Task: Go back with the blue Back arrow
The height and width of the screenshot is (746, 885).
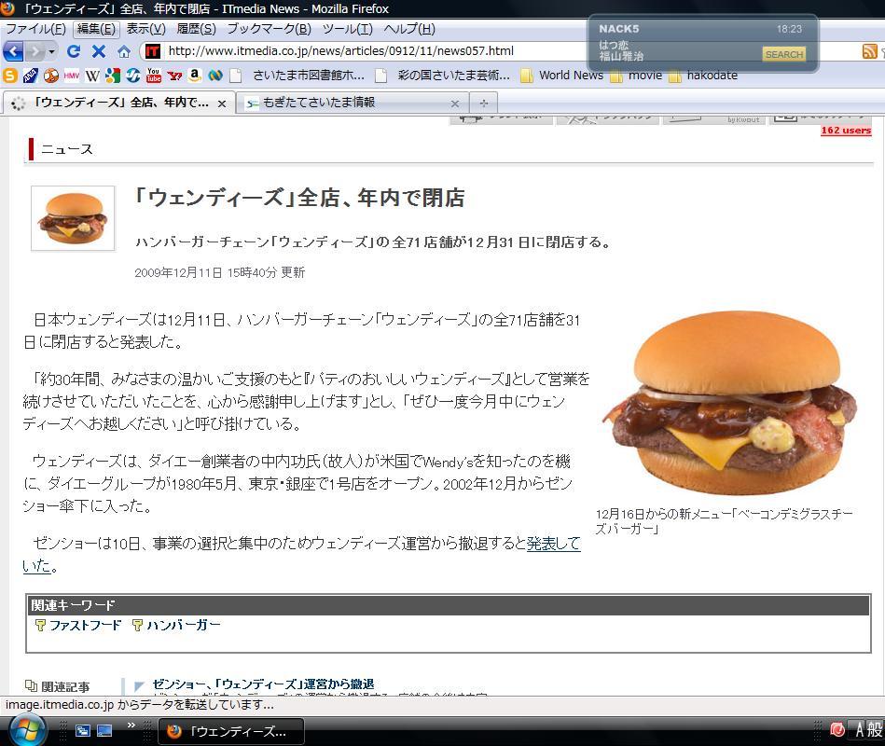Action: (13, 51)
